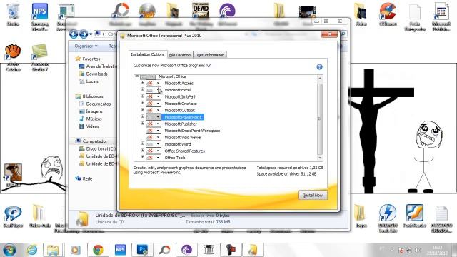Select the Daemon Tools Lite desktop icon
The height and width of the screenshot is (257, 457).
click(388, 218)
